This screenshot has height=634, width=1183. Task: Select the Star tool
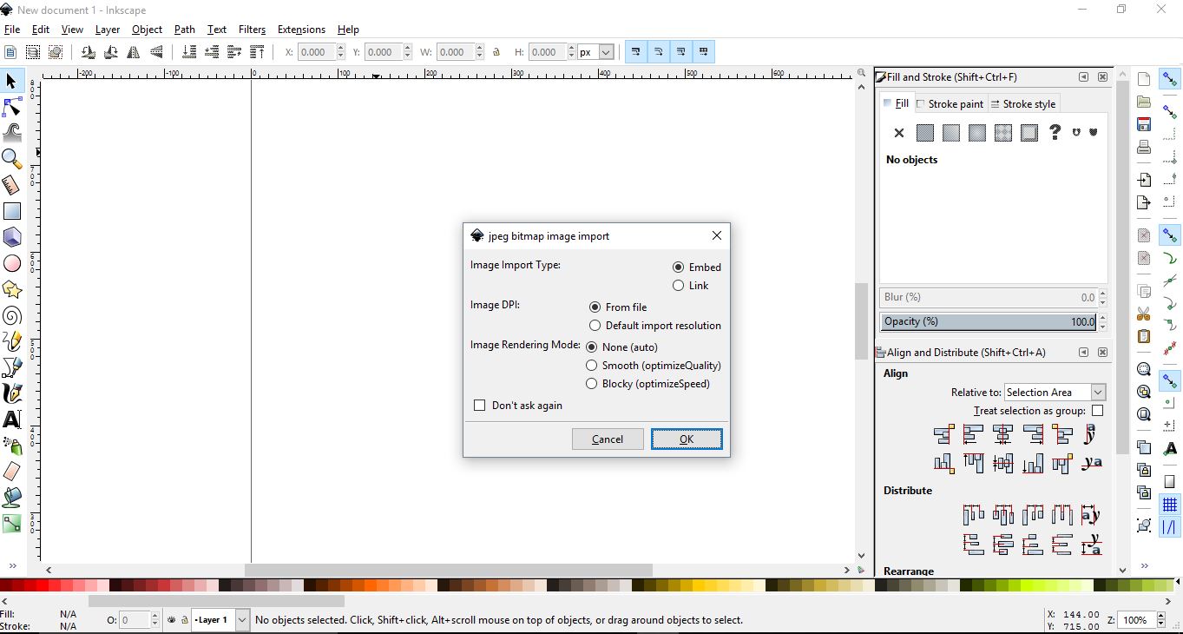pos(12,289)
